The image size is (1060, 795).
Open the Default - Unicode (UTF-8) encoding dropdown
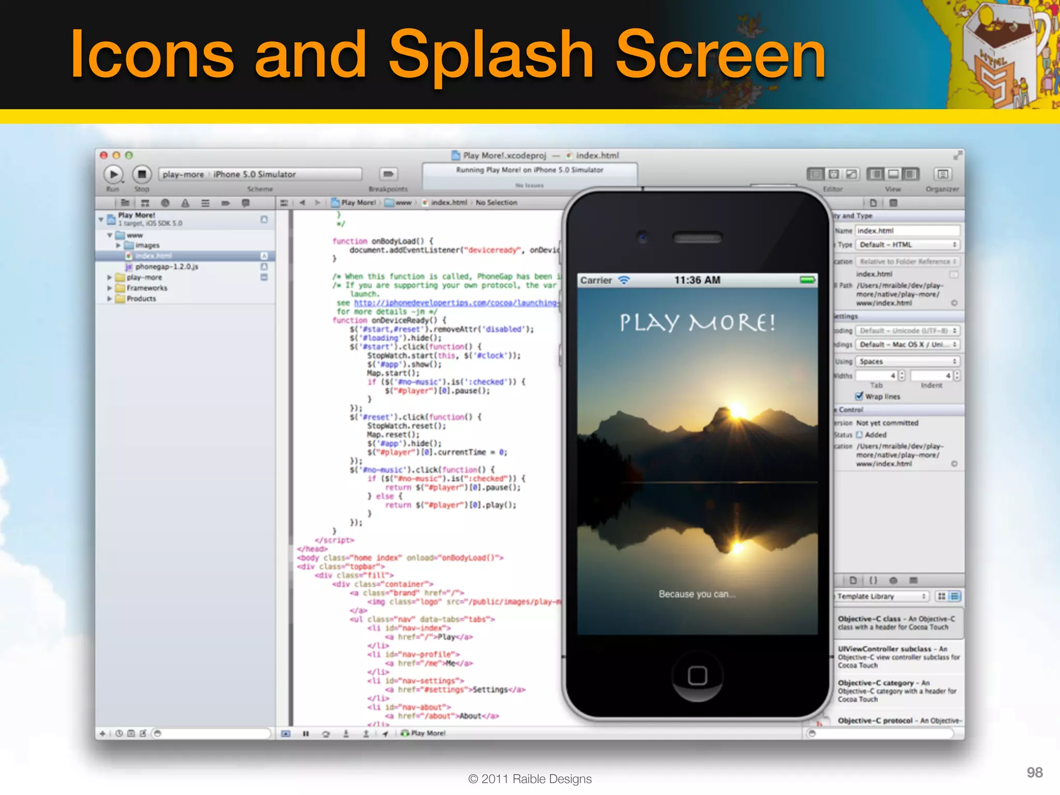click(x=908, y=330)
